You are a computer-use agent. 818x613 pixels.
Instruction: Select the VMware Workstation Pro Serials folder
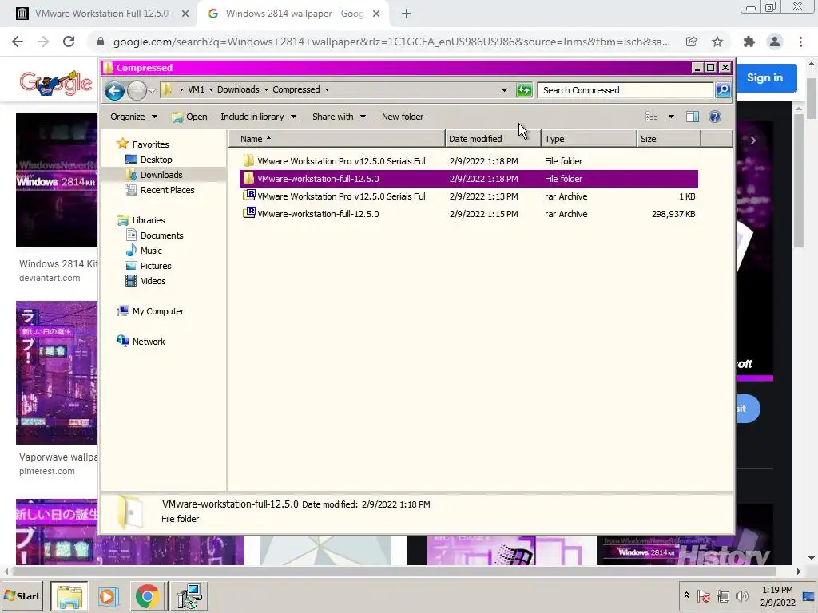(468, 161)
